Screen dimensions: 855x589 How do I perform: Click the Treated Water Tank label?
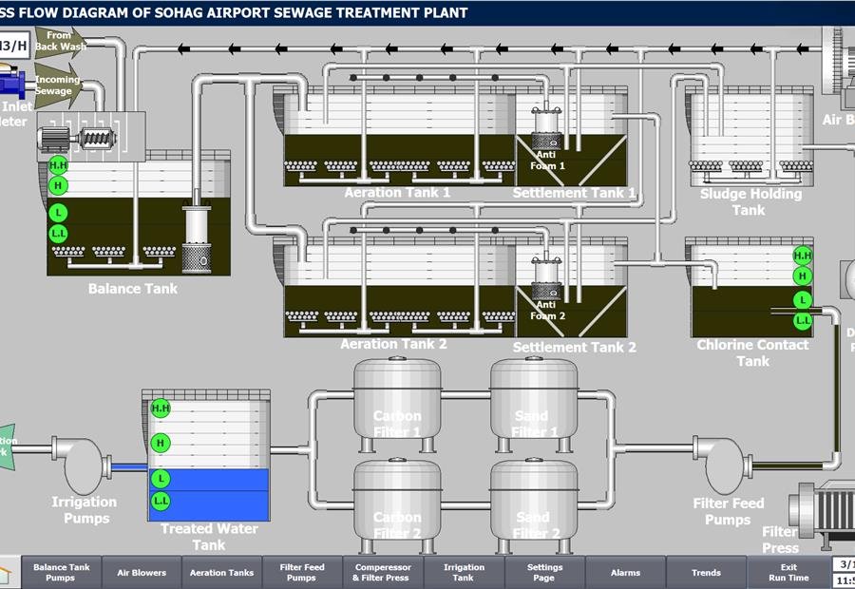pyautogui.click(x=209, y=537)
